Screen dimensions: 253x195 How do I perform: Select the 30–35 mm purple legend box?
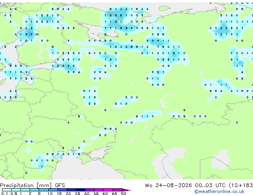coord(90,190)
